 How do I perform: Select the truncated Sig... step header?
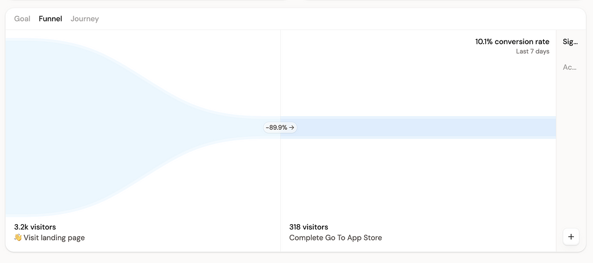tap(570, 42)
